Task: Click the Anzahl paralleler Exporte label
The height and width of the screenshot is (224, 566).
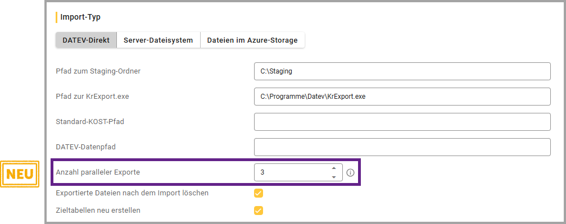Action: click(x=98, y=172)
